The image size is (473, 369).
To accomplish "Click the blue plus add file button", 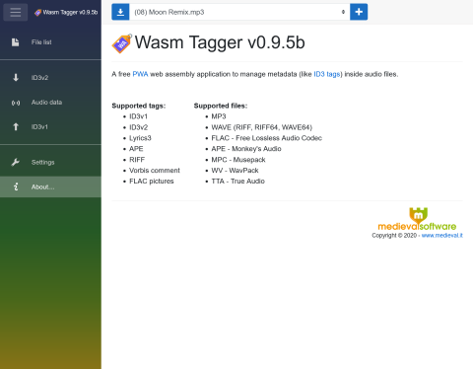I will click(359, 12).
